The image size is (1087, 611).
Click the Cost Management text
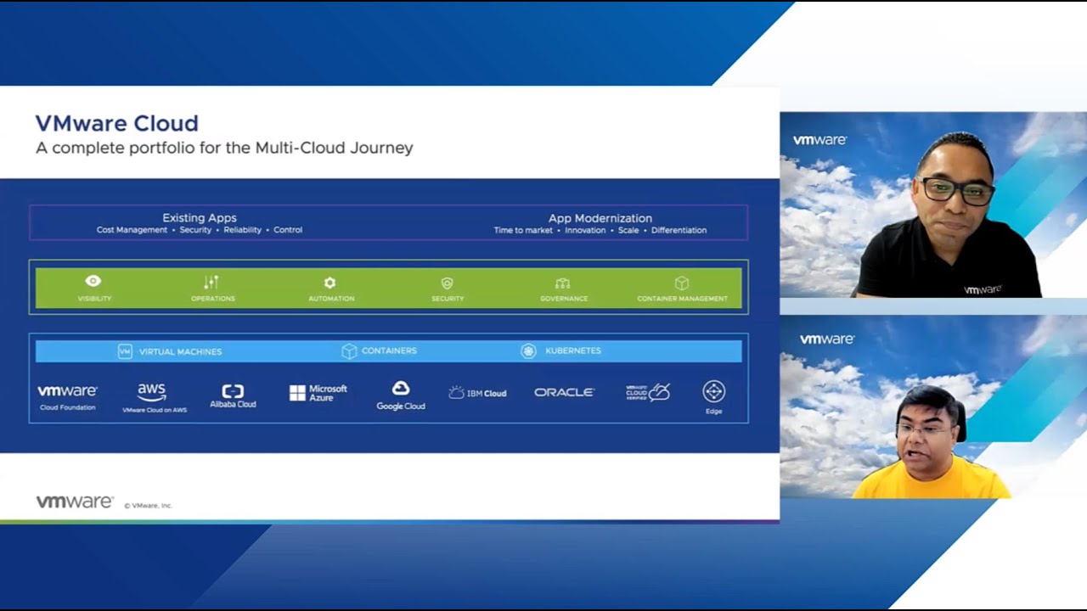[132, 230]
